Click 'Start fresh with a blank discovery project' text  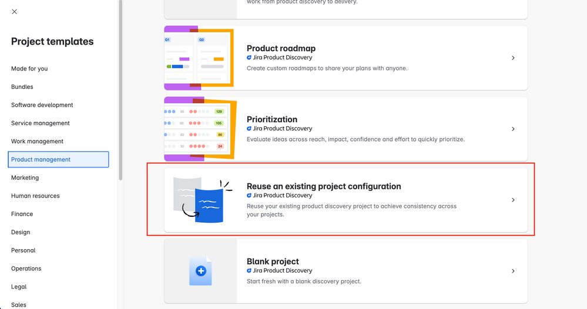304,282
